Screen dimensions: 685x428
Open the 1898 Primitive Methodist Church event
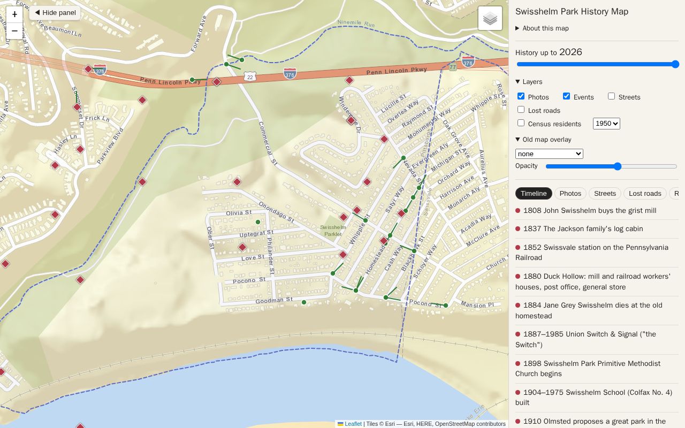point(597,369)
